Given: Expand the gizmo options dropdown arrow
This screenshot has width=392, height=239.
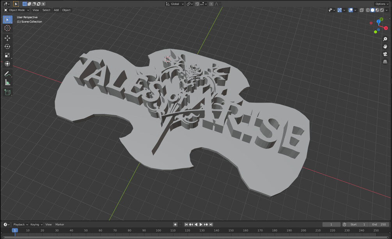Looking at the screenshot, I should (344, 10).
